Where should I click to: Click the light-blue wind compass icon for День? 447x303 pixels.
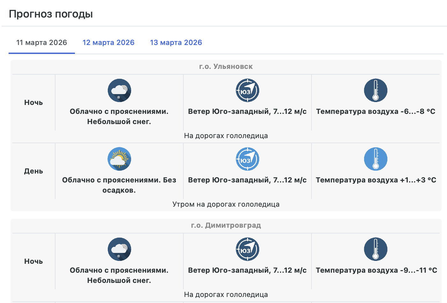click(x=247, y=159)
